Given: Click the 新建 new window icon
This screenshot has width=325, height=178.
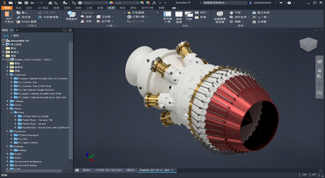Looking at the screenshot, I should tap(197, 17).
